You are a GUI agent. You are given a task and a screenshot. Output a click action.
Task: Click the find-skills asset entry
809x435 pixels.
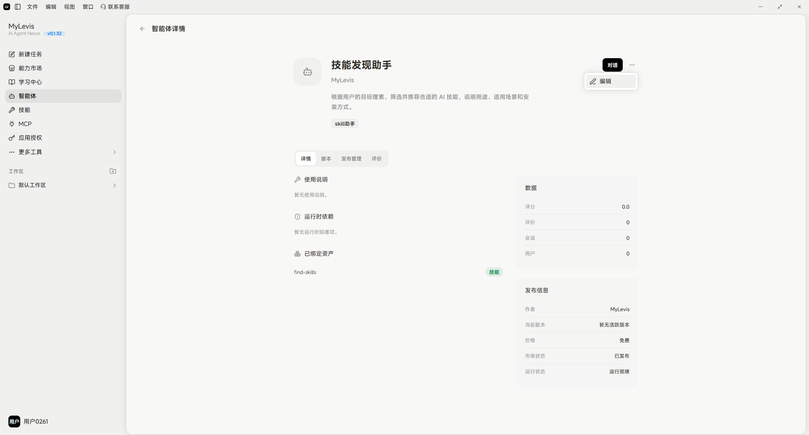pos(305,272)
